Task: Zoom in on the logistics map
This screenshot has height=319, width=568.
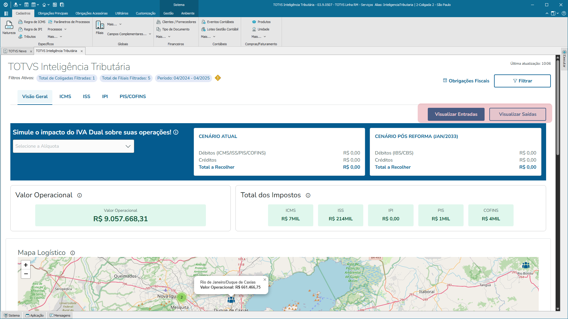Action: pyautogui.click(x=26, y=265)
